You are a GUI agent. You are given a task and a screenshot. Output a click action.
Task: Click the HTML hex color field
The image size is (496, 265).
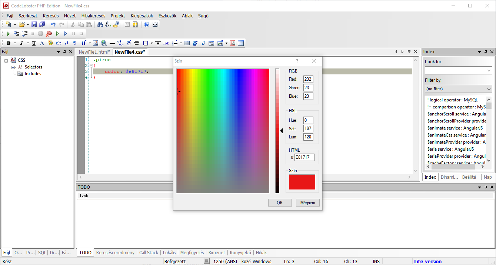pos(304,157)
